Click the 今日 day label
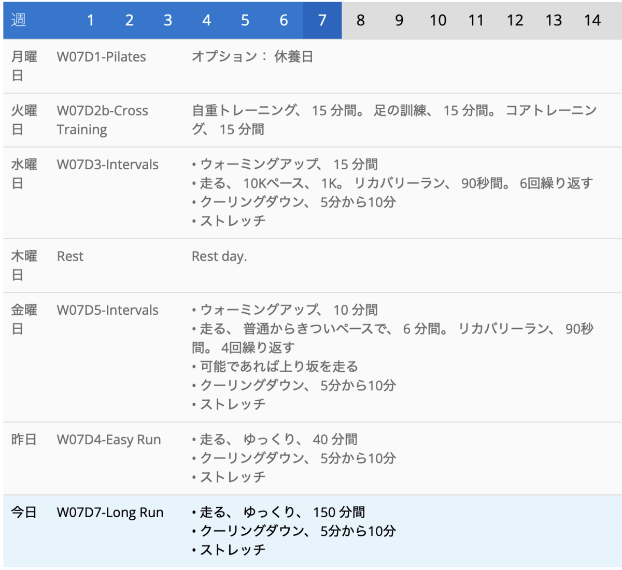The width and height of the screenshot is (622, 570). click(x=24, y=513)
